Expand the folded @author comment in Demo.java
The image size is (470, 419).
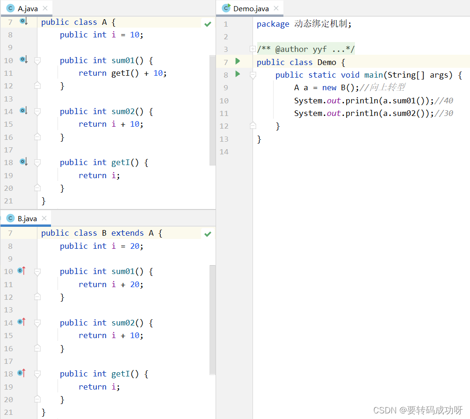click(253, 48)
